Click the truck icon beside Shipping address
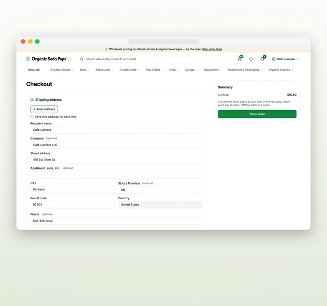Image resolution: width=327 pixels, height=306 pixels. pos(32,100)
